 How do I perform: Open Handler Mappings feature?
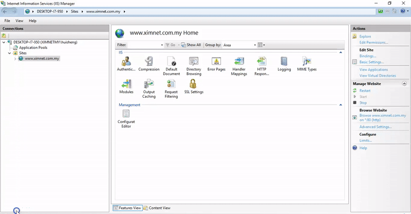(239, 66)
